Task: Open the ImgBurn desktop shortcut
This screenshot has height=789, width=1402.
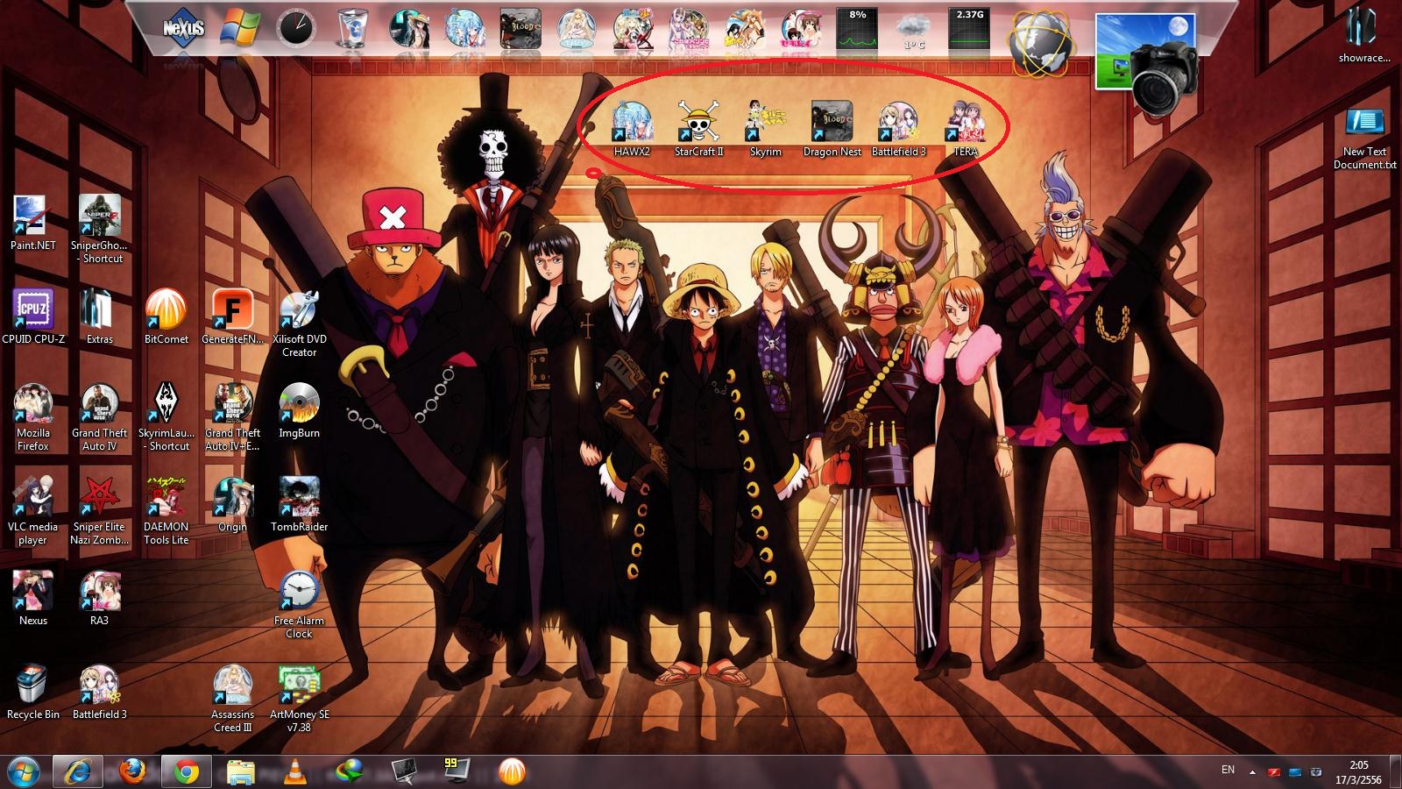Action: click(x=299, y=410)
